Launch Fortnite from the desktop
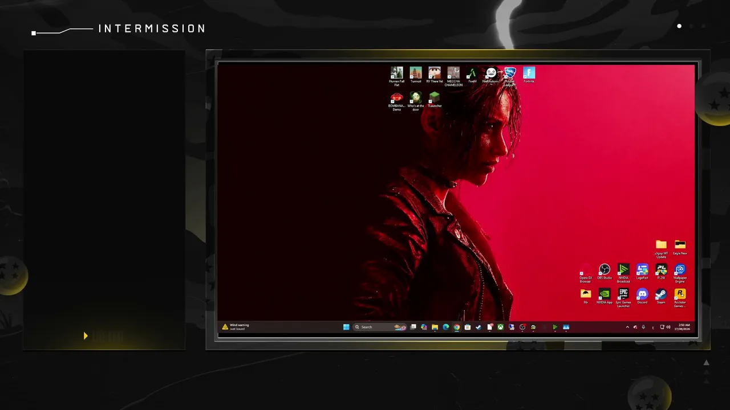Viewport: 730px width, 410px height. coord(529,75)
